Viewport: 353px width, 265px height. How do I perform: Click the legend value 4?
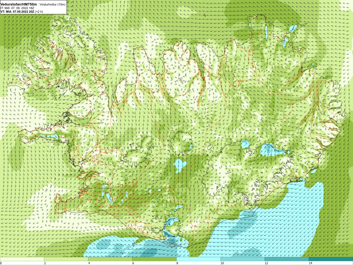click(x=89, y=263)
